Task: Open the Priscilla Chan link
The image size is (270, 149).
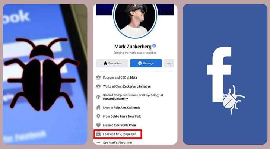Action: tap(127, 125)
